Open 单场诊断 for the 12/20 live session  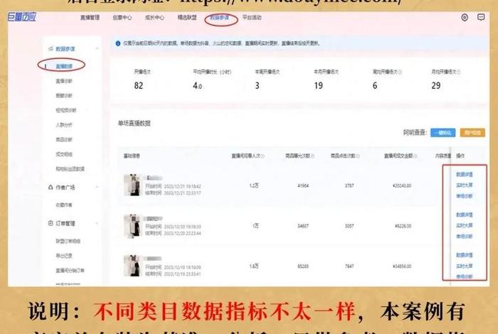pos(465,237)
